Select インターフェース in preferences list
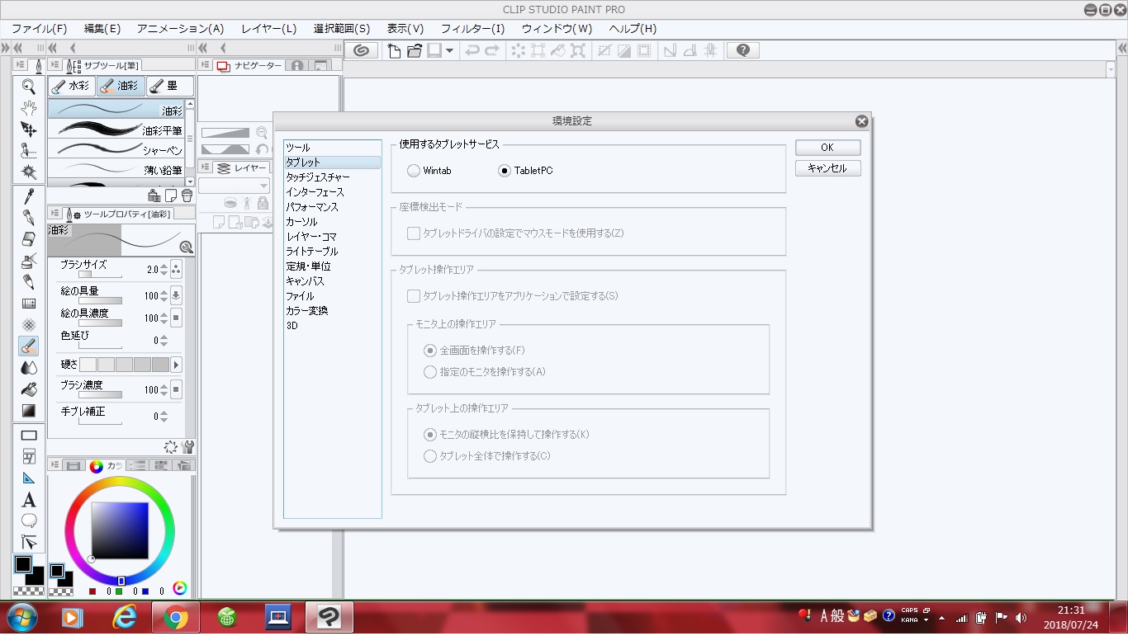Viewport: 1128px width, 636px height. (x=315, y=192)
